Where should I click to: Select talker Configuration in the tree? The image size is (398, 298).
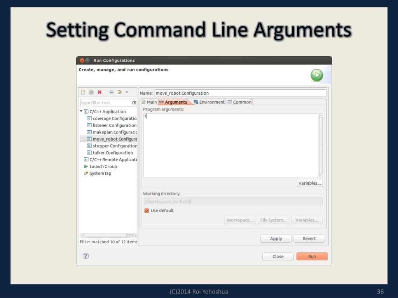point(113,152)
